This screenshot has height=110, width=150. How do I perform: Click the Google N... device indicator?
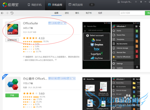coord(124,2)
